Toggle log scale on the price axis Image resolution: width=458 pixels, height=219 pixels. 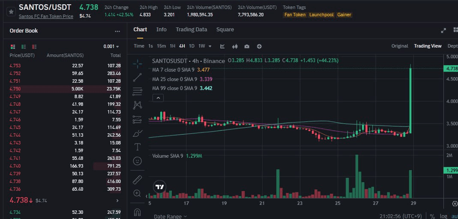tap(443, 216)
